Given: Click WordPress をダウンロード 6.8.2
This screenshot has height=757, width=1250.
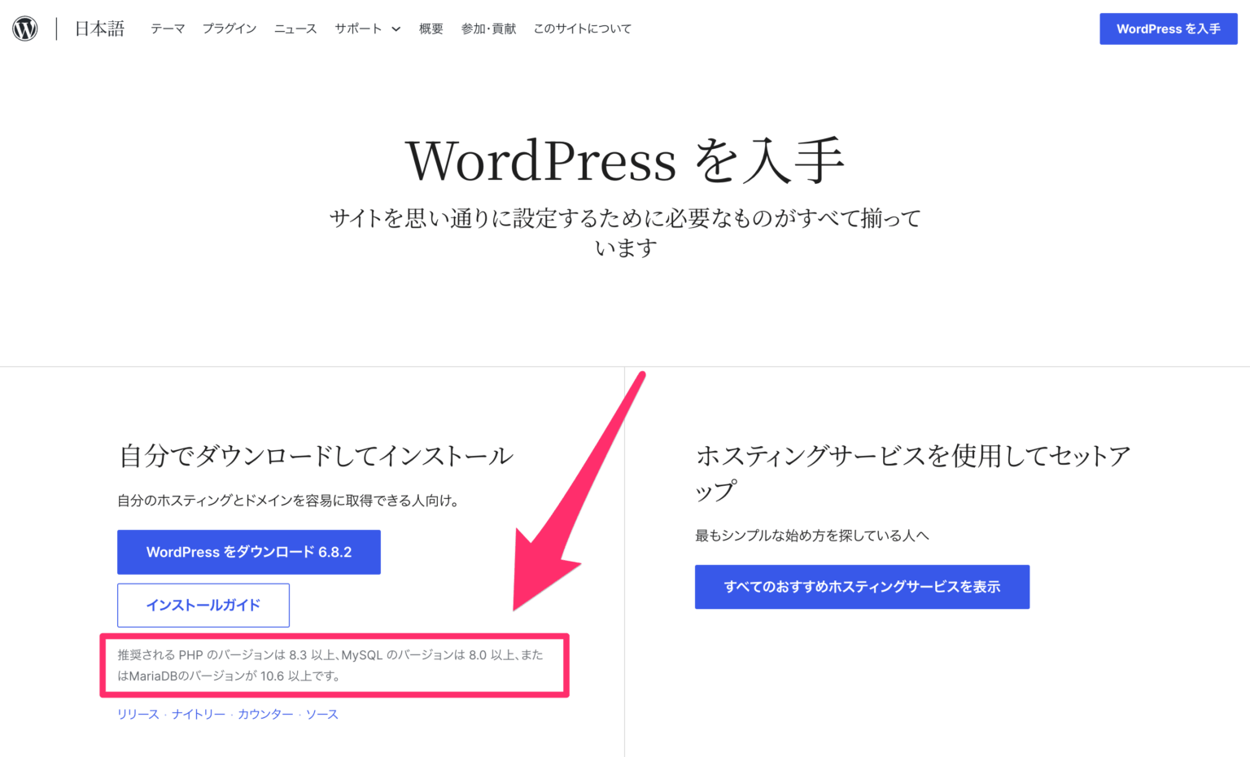Looking at the screenshot, I should [249, 552].
